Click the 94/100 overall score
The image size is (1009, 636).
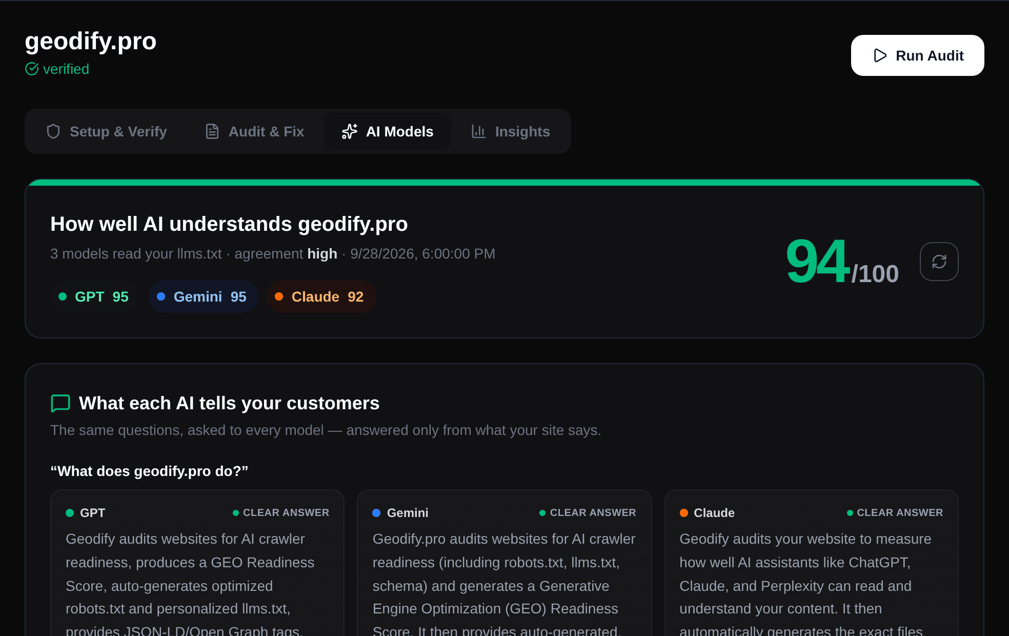[842, 262]
